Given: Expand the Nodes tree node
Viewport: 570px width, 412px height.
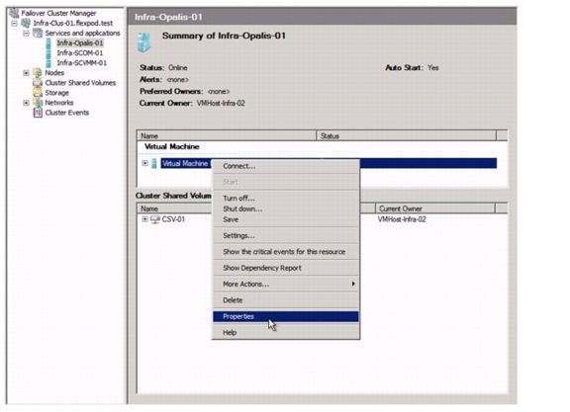Looking at the screenshot, I should click(x=26, y=73).
